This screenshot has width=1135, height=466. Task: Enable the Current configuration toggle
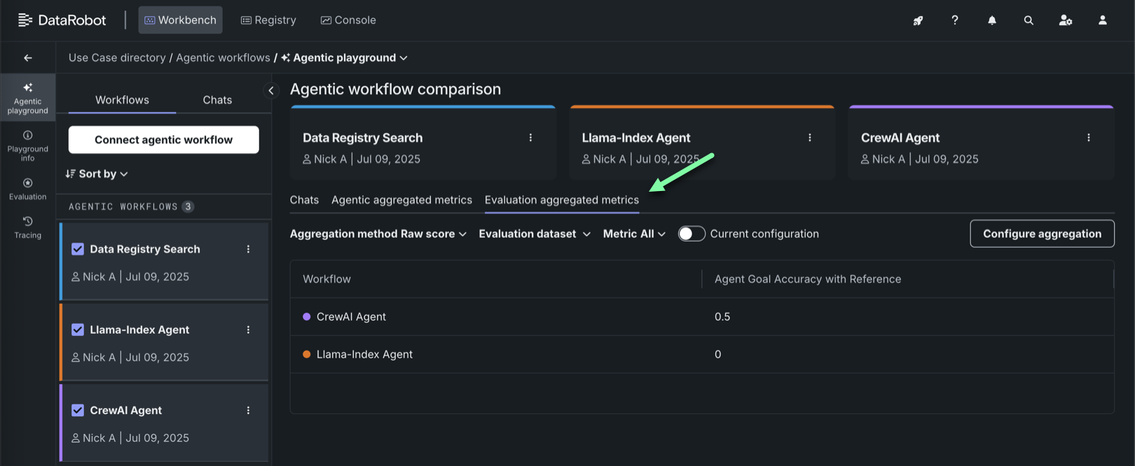tap(692, 234)
